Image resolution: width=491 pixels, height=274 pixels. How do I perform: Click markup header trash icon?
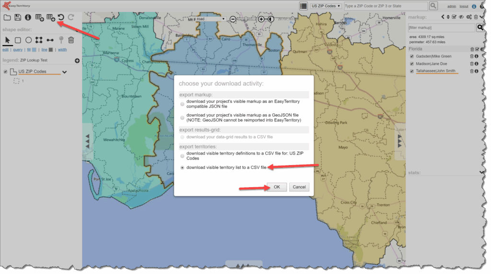coord(476,17)
